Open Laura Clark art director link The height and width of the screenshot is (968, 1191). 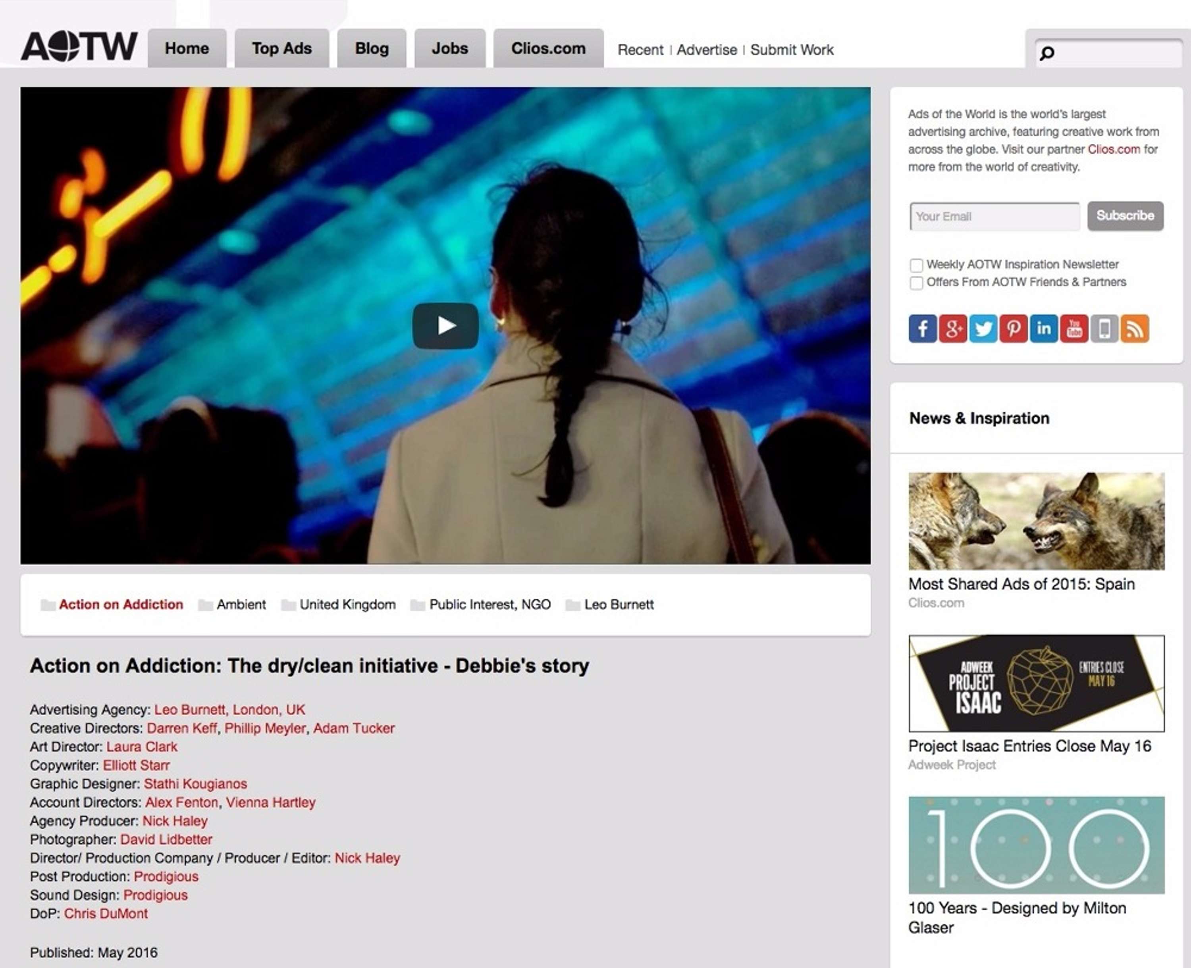pyautogui.click(x=142, y=747)
